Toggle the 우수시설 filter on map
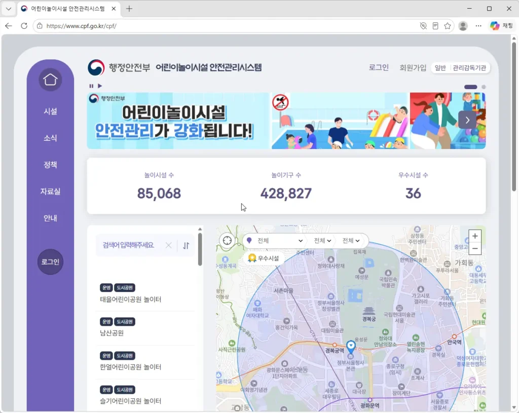Viewport: 519px width, 413px height. coord(264,258)
